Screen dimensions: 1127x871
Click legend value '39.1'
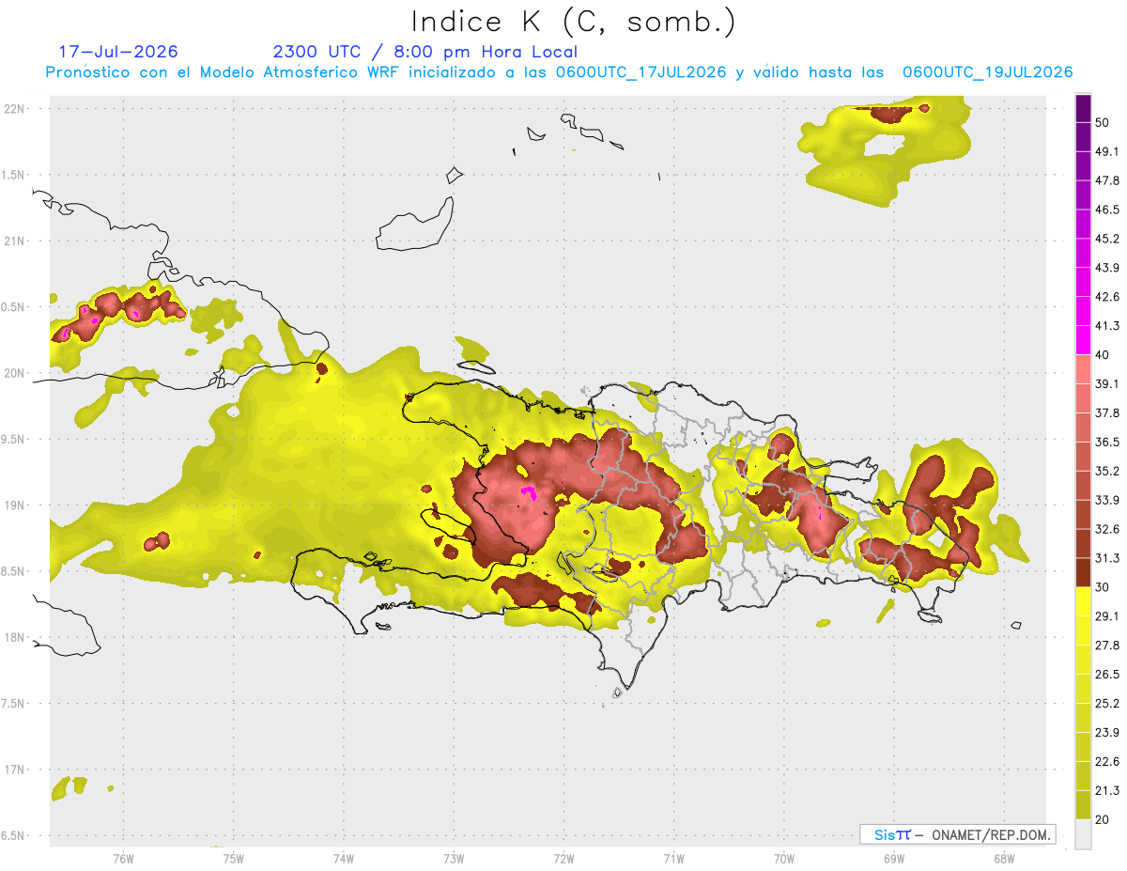1107,384
